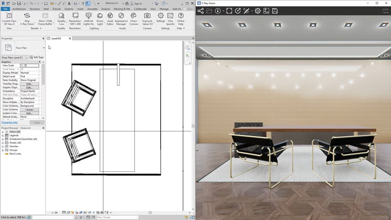Click orbit navigation icon in V-Ray Vision
This screenshot has height=220, width=391.
pyautogui.click(x=238, y=11)
